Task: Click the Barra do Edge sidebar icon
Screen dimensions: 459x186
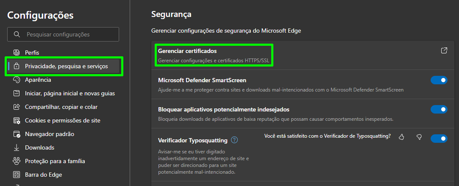Action: click(17, 175)
